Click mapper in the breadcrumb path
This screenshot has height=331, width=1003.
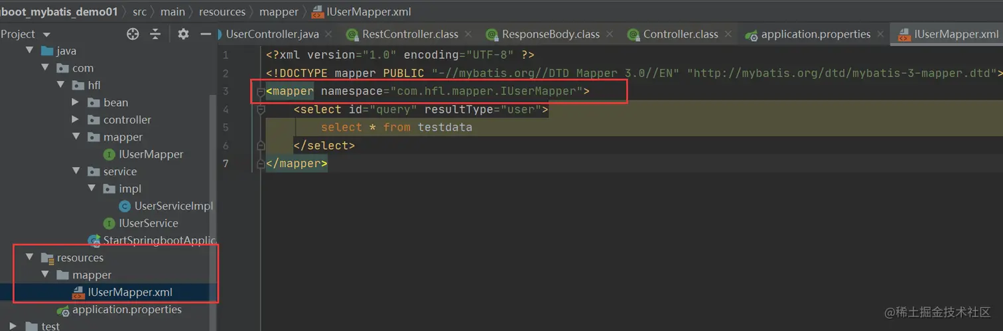[x=279, y=11]
